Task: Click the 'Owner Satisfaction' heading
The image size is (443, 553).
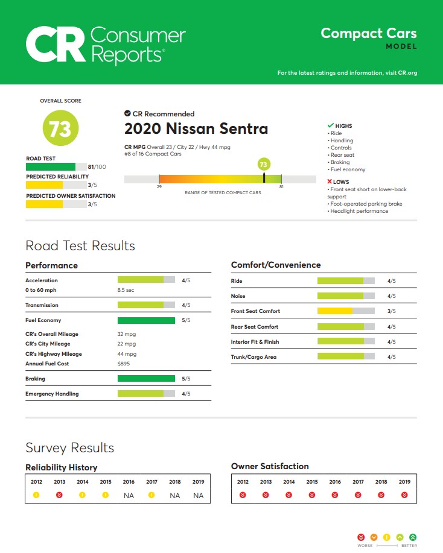Action: click(270, 467)
